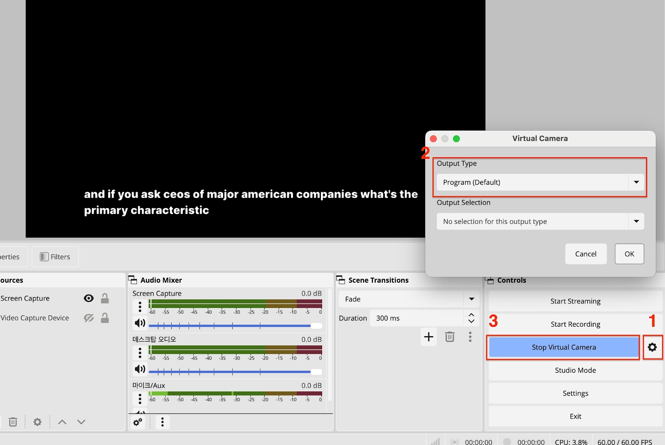Open 마이크/Aux audio options menu dots

tap(140, 399)
